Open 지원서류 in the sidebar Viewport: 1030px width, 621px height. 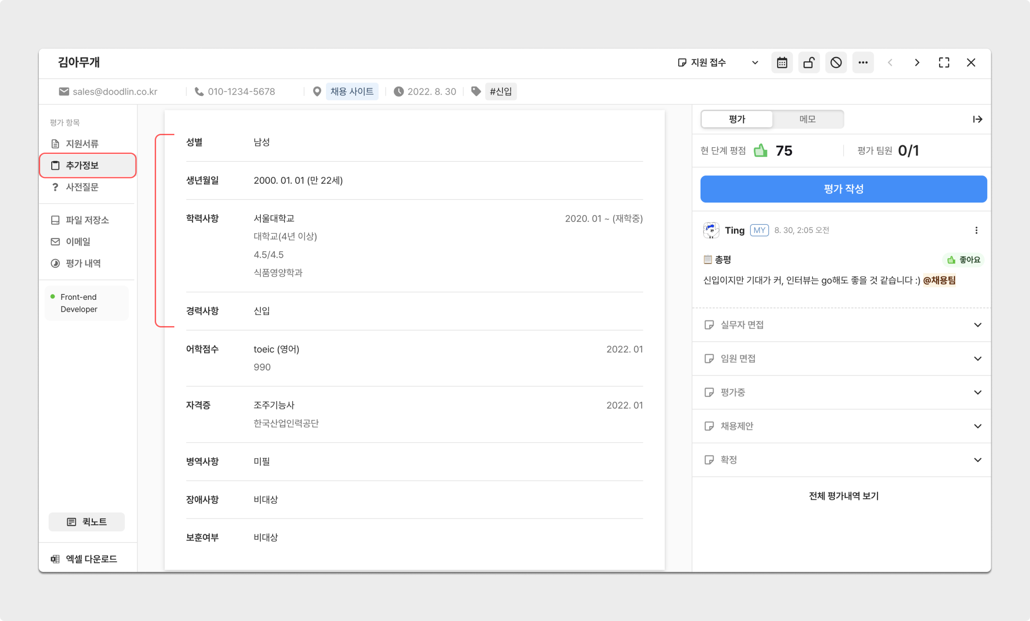pyautogui.click(x=82, y=144)
